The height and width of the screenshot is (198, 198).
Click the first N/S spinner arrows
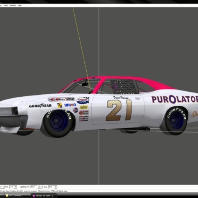coord(15,187)
